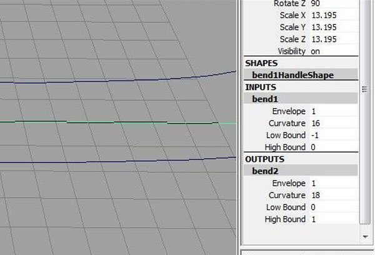The width and height of the screenshot is (375, 255).
Task: Select the Rotate Z value field
Action: [x=334, y=4]
